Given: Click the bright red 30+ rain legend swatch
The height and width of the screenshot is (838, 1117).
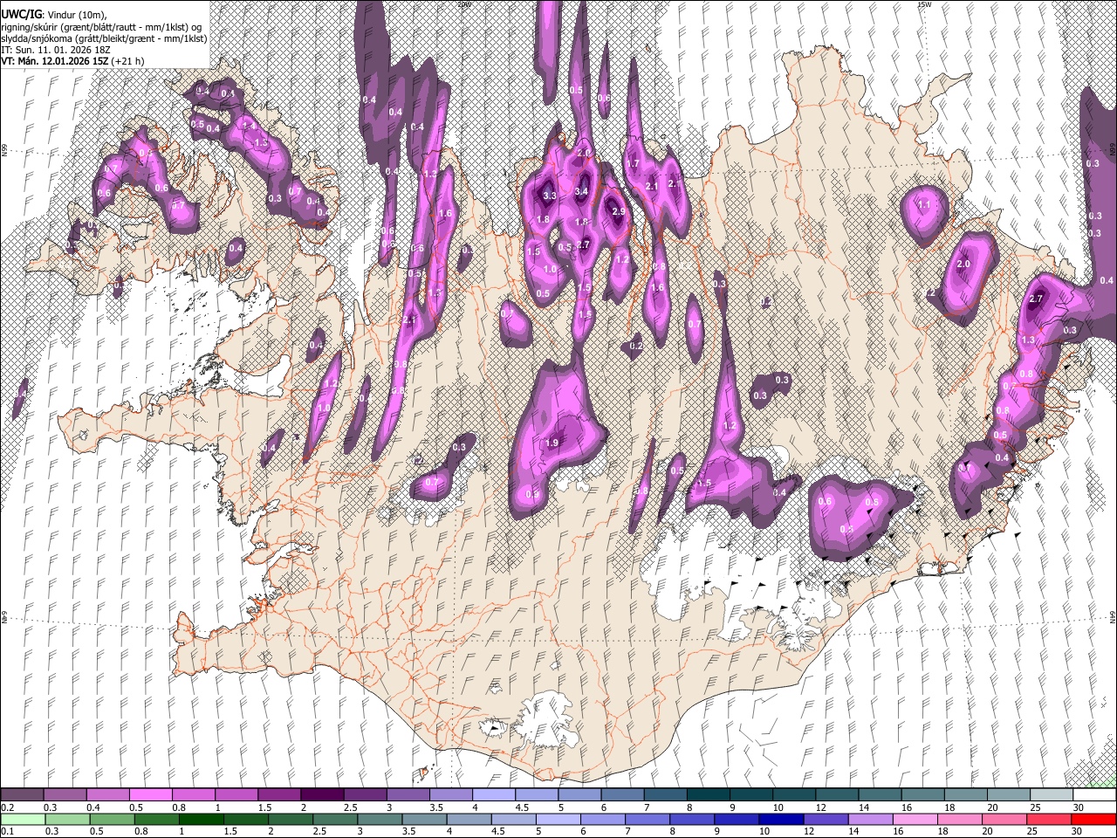Looking at the screenshot, I should (x=1093, y=820).
